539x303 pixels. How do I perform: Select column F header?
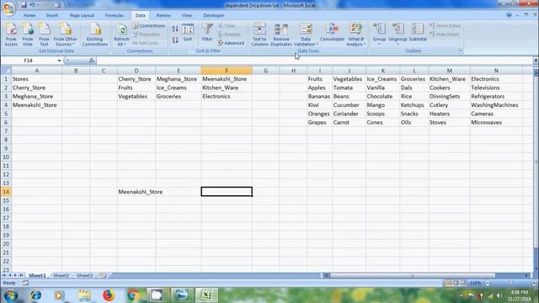click(x=227, y=71)
